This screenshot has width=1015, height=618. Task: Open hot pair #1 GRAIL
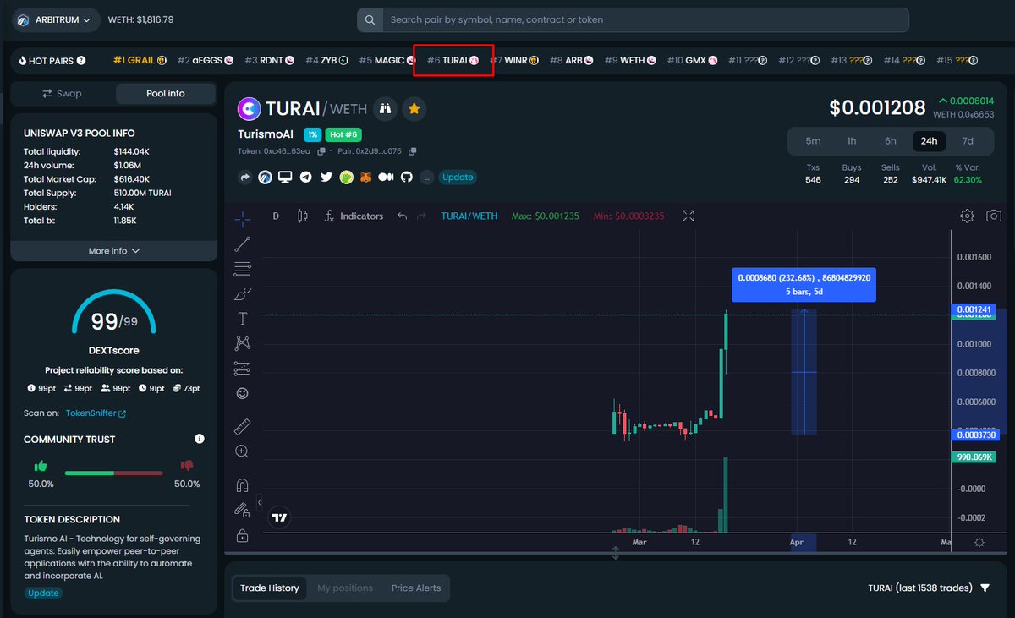point(140,61)
